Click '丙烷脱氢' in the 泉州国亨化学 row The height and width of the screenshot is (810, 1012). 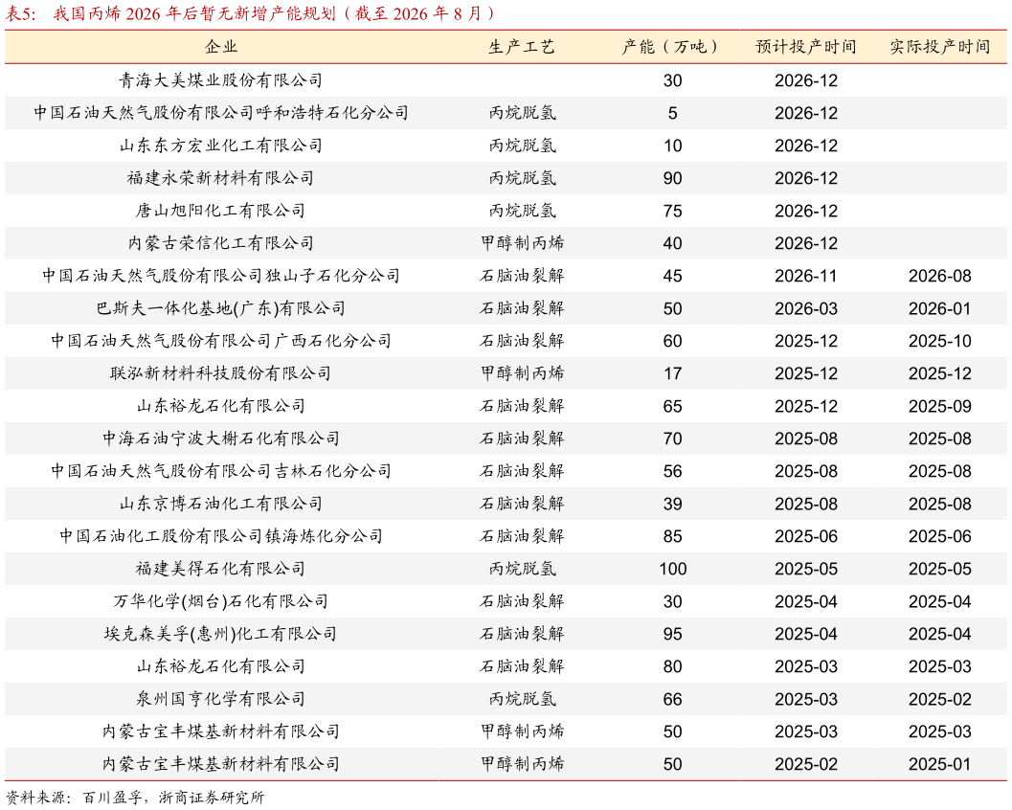pos(522,699)
